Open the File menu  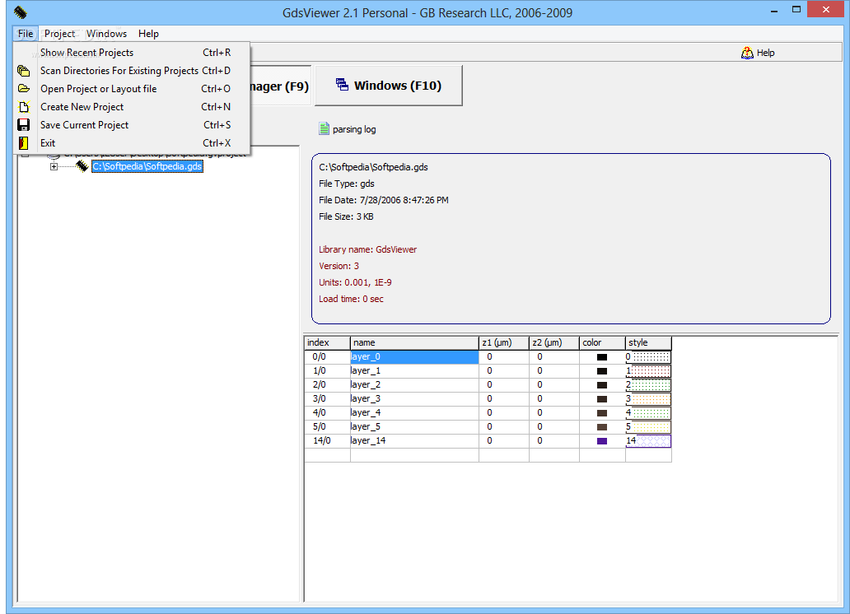click(26, 34)
